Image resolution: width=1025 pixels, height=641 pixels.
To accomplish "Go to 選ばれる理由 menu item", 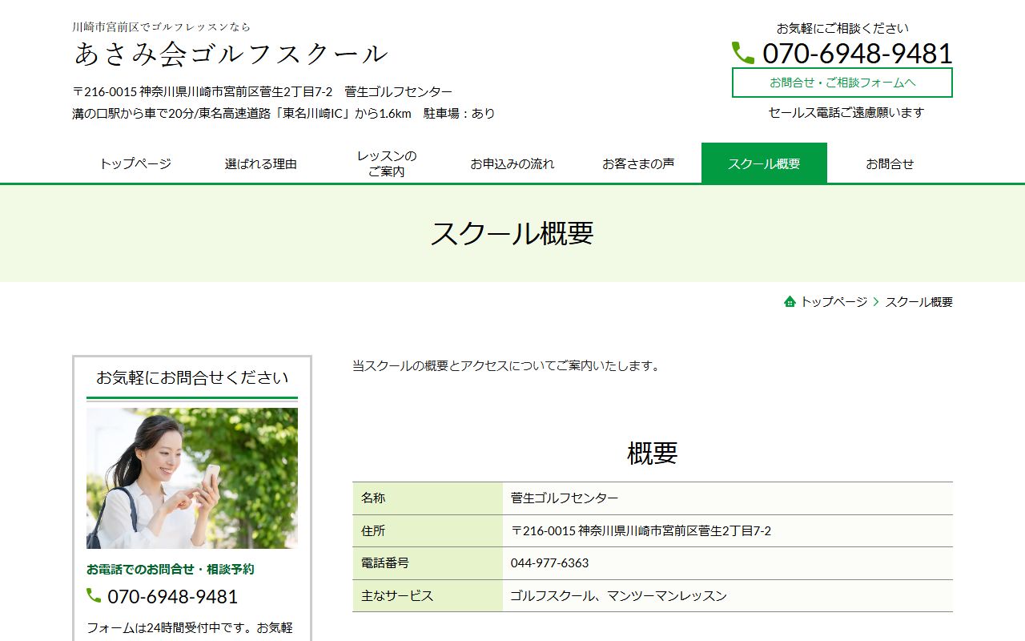I will [261, 163].
